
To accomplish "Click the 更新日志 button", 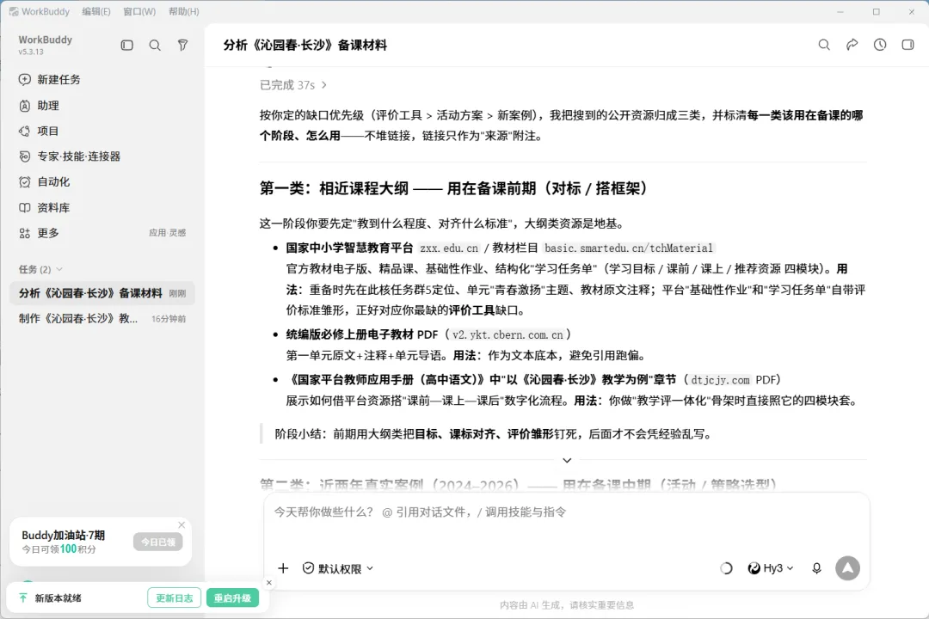I will click(174, 598).
